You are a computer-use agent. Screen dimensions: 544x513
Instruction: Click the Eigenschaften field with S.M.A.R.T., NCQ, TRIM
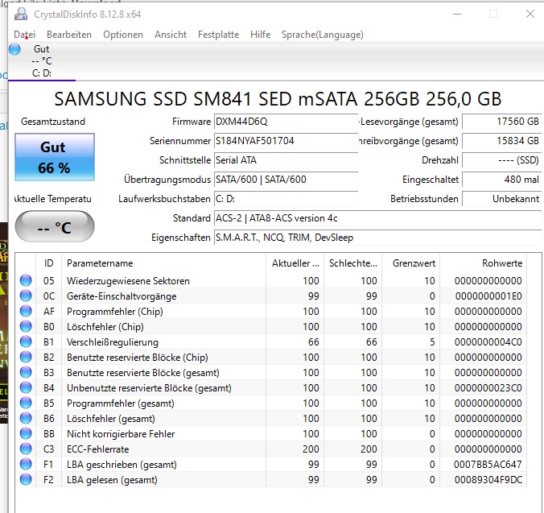point(377,238)
